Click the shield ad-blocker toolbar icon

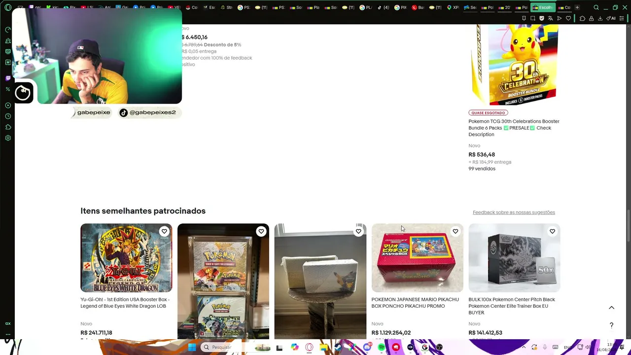pyautogui.click(x=542, y=18)
